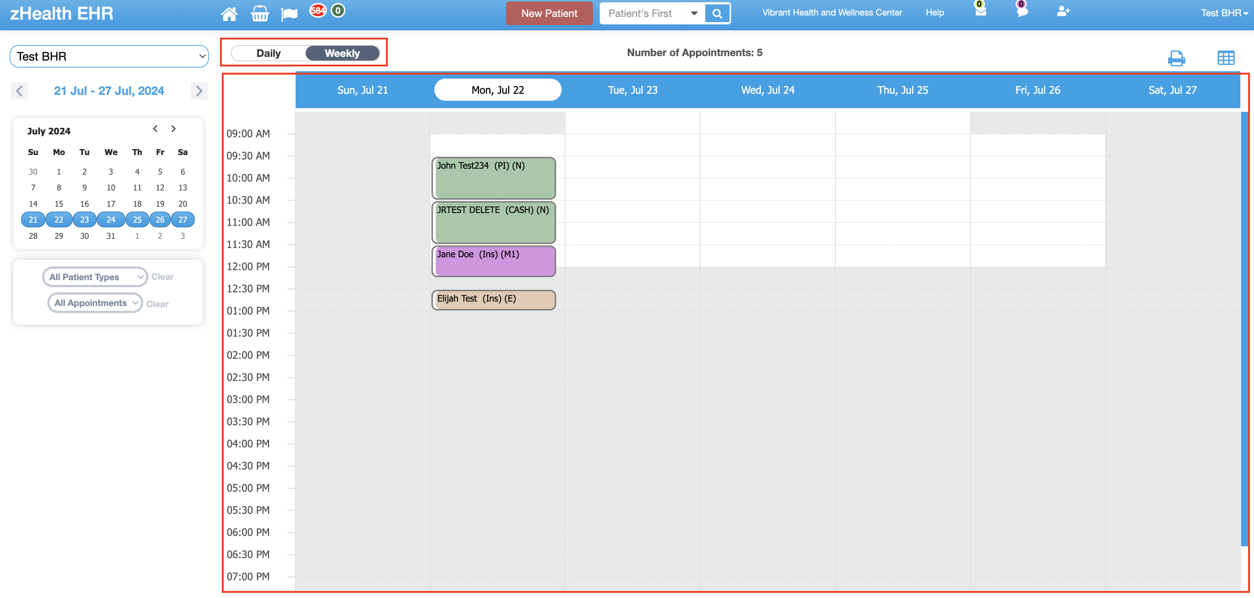Open the flag icon in header

point(289,14)
